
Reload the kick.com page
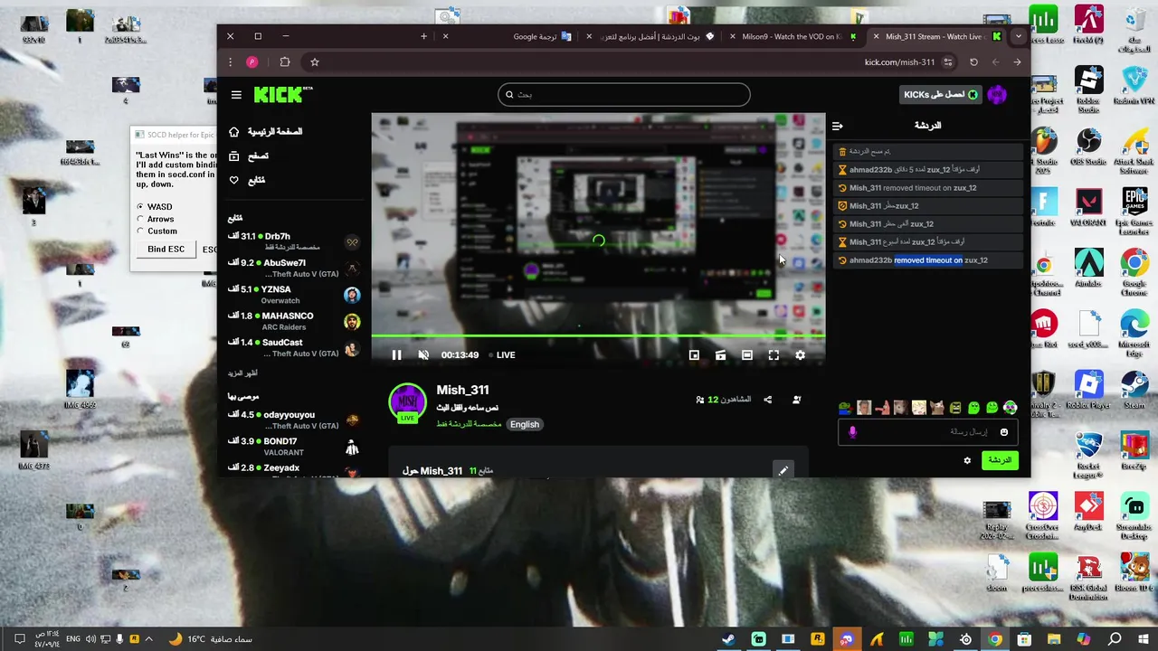point(973,62)
